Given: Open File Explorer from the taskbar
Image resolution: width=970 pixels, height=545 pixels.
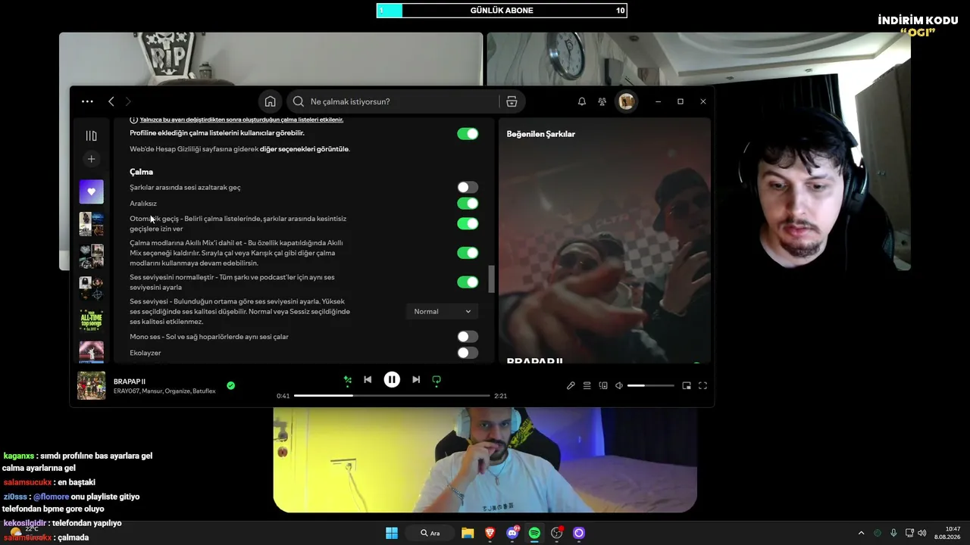Looking at the screenshot, I should 468,533.
